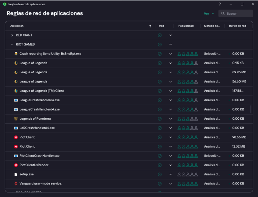Screen dimensions: 258x197
Task: Open the network dropdown for Riot Client with 12.32 MB
Action: [170, 147]
